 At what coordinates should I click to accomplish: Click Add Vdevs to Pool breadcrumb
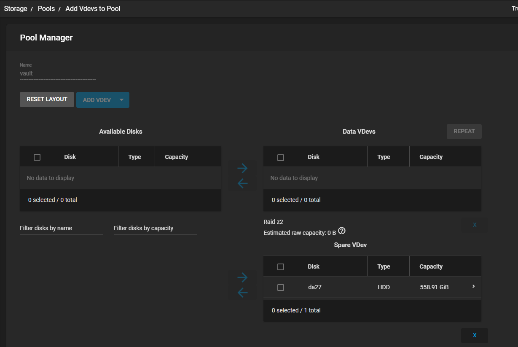[x=93, y=8]
